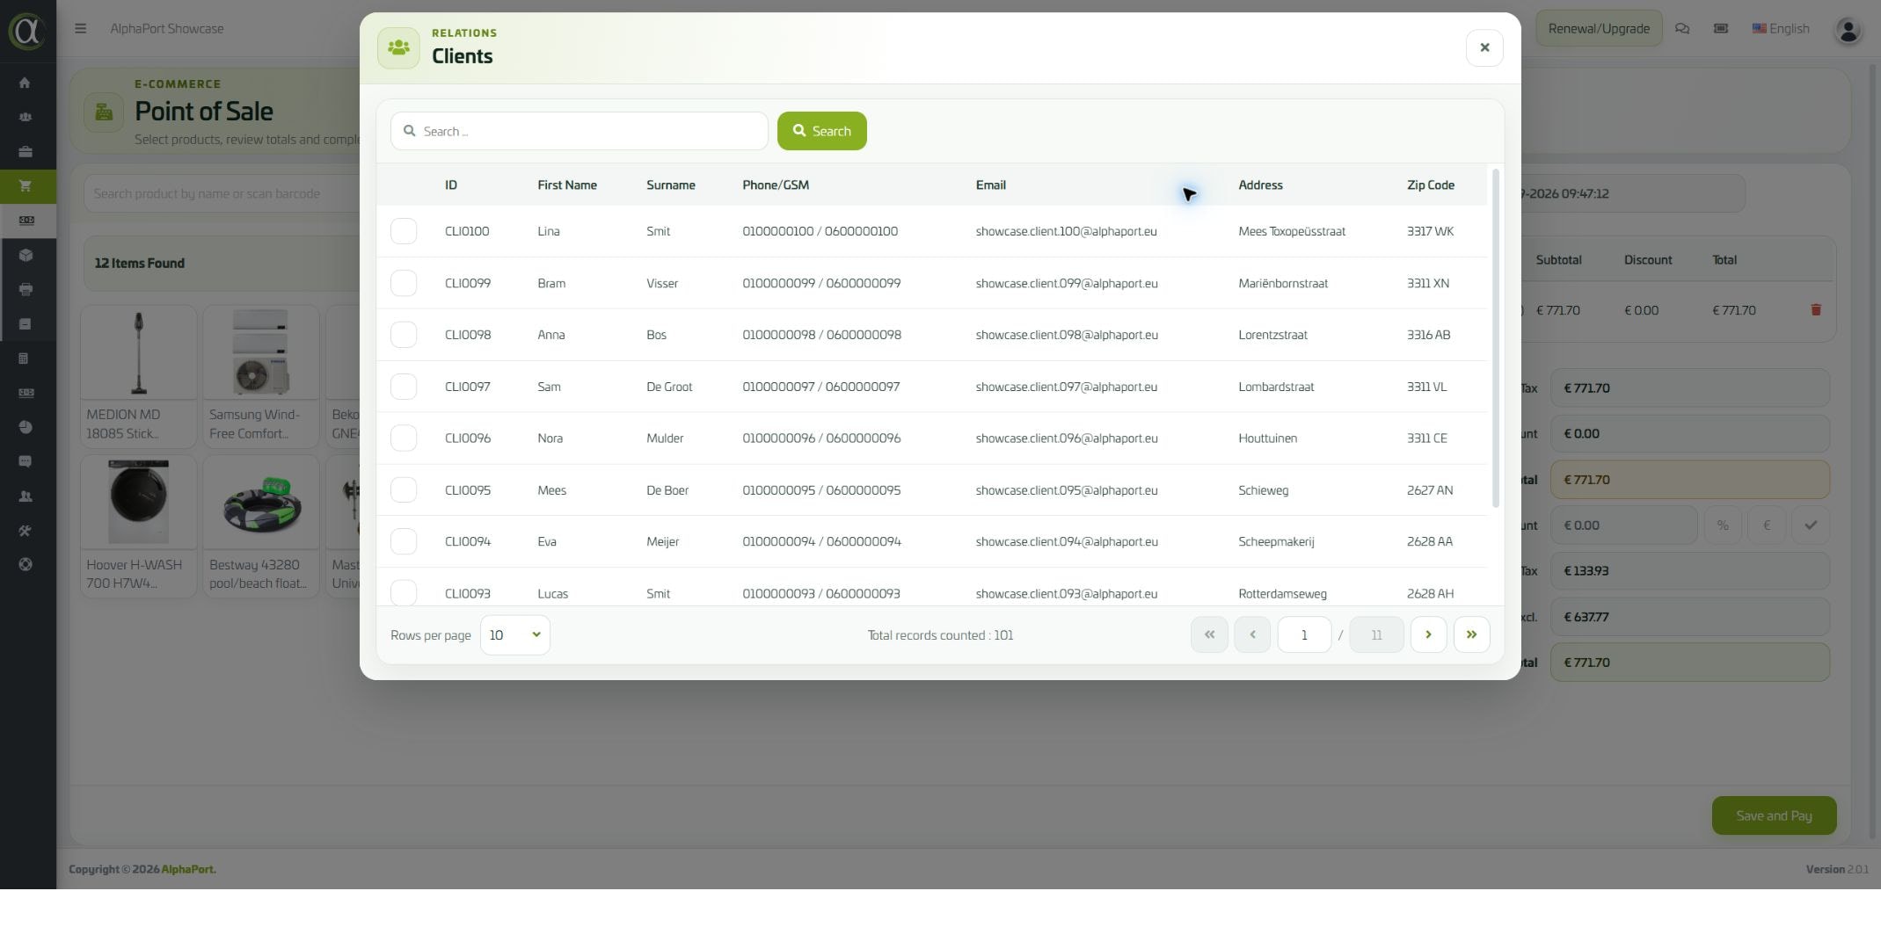Viewport: 1881px width, 949px height.
Task: Click the green Search button
Action: point(822,131)
